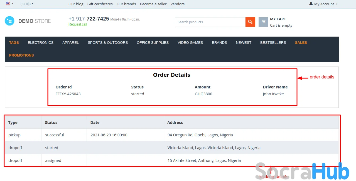Screen dimensions: 356x181
Task: Click the Become a seller link
Action: tap(153, 4)
